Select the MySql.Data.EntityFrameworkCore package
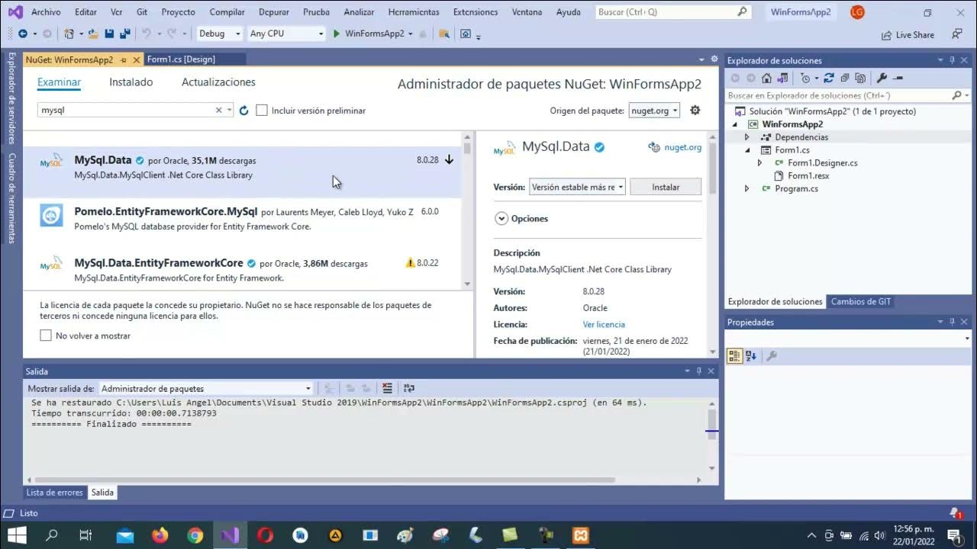The height and width of the screenshot is (549, 977). click(242, 270)
